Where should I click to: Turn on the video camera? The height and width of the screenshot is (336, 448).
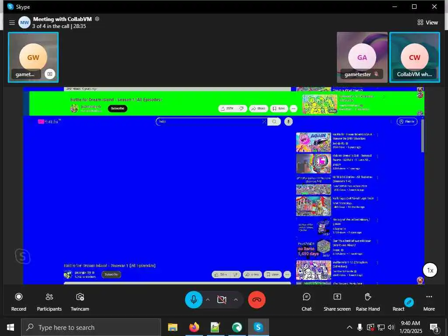[x=222, y=299]
